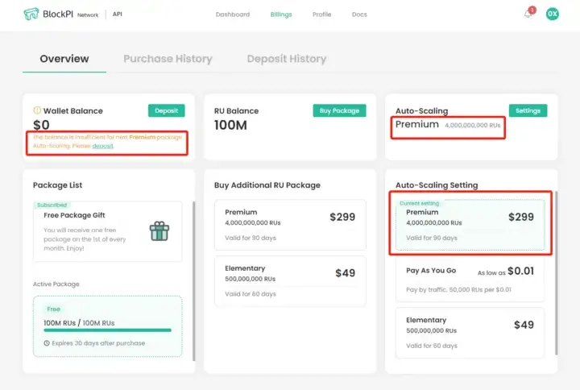
Task: Click the 'Auto-Scaling Setting' heading
Action: pos(437,185)
